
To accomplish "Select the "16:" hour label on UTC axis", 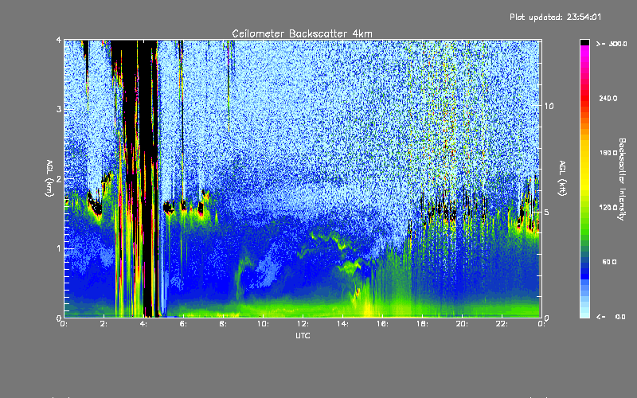I will pos(382,324).
